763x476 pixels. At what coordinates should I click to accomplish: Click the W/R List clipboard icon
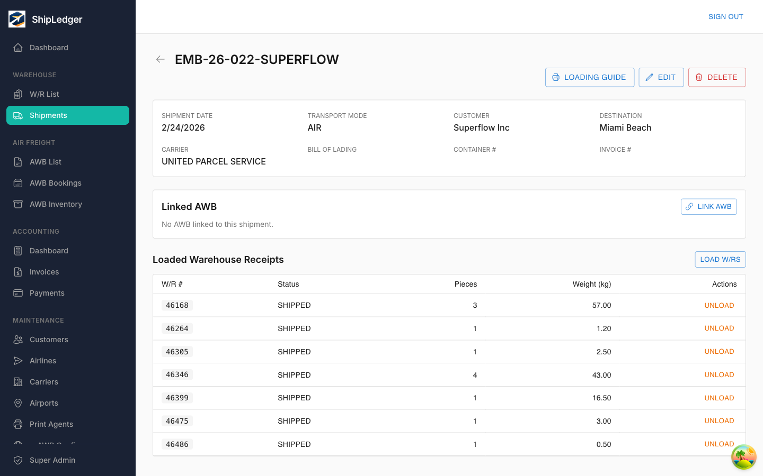pos(18,94)
